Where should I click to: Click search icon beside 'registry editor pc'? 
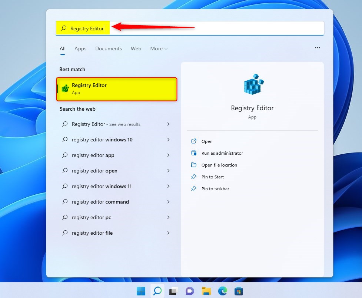[65, 217]
